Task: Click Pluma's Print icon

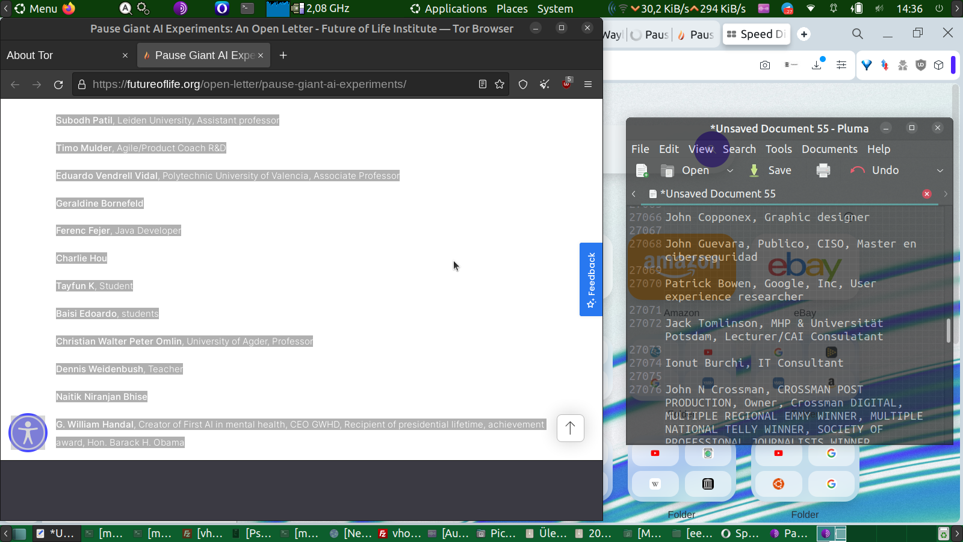Action: pos(823,171)
